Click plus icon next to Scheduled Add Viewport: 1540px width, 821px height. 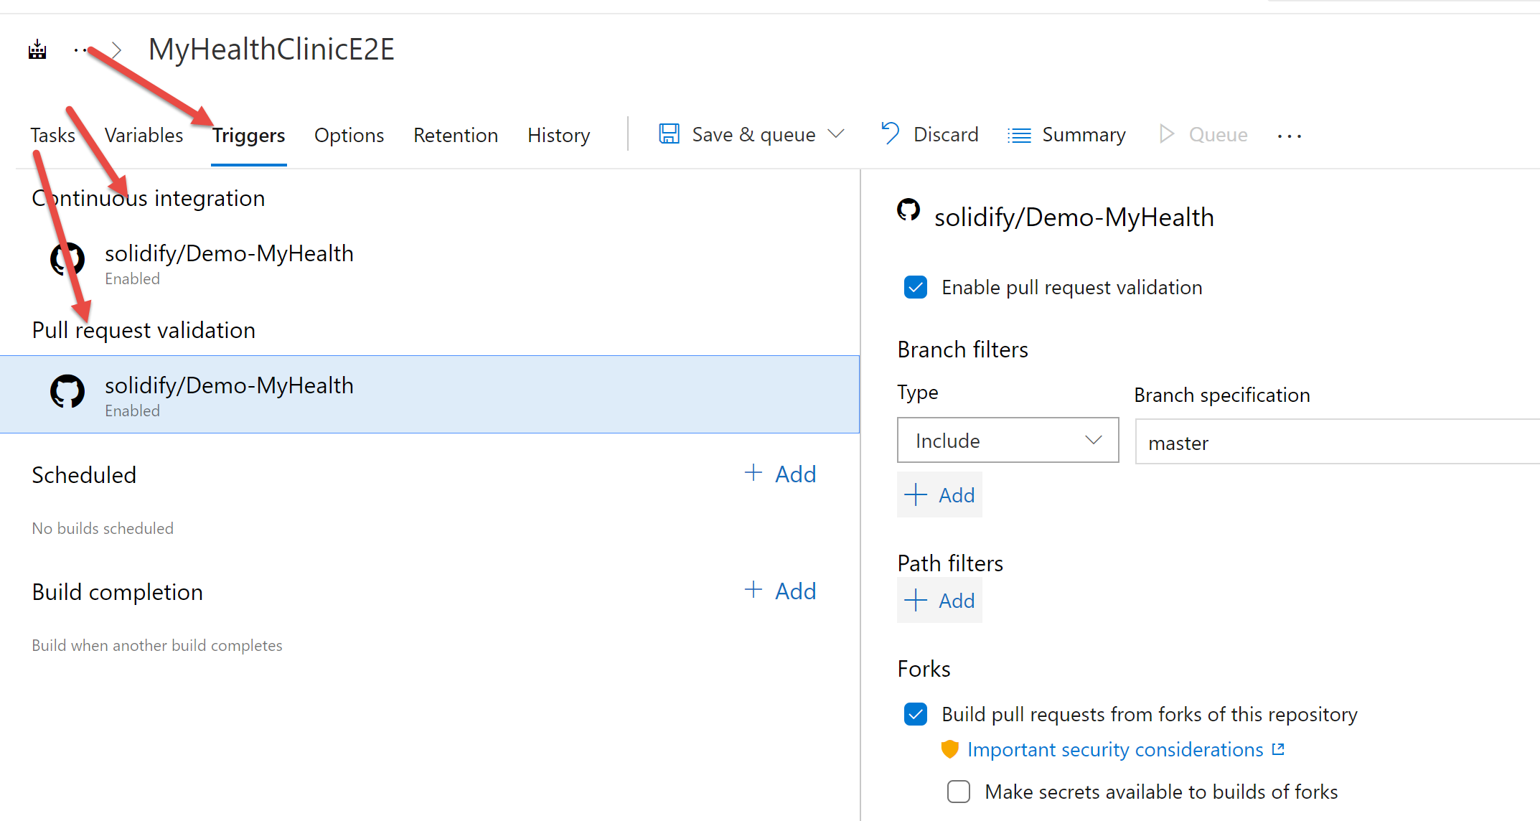[x=753, y=472]
